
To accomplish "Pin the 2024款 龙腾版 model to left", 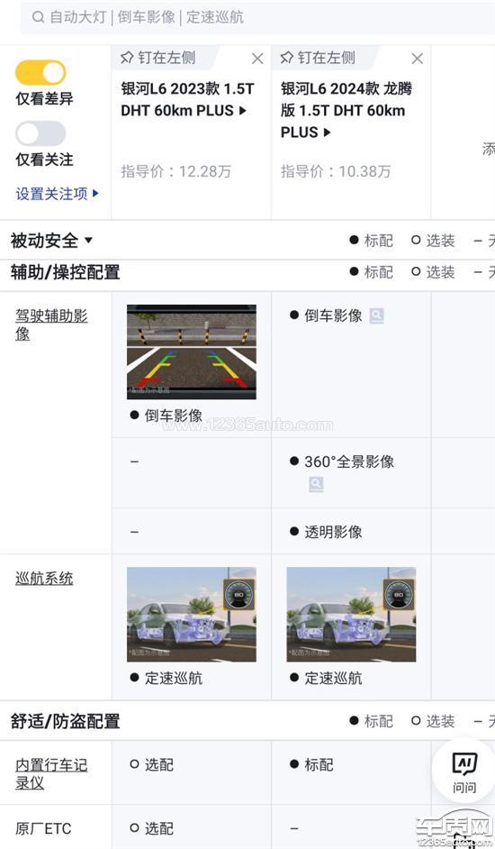I will tap(318, 58).
